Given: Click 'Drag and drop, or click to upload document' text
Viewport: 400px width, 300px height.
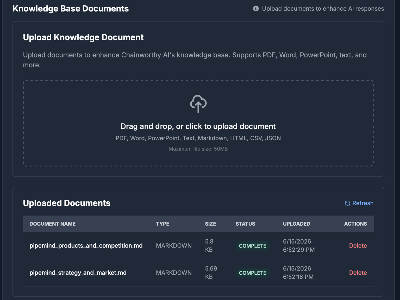Looking at the screenshot, I should [x=198, y=126].
